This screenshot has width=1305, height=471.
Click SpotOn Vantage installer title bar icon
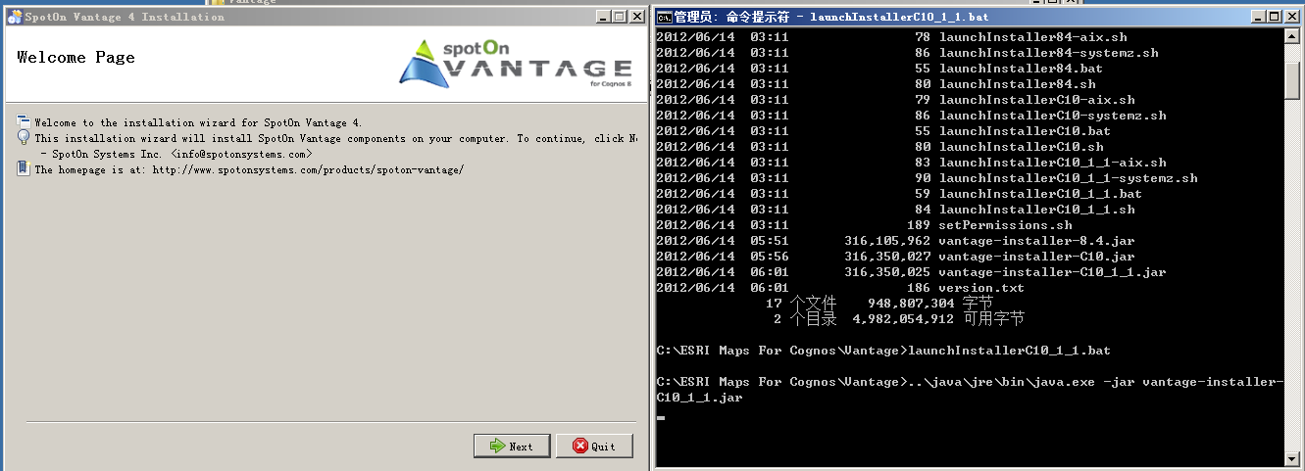(x=14, y=17)
